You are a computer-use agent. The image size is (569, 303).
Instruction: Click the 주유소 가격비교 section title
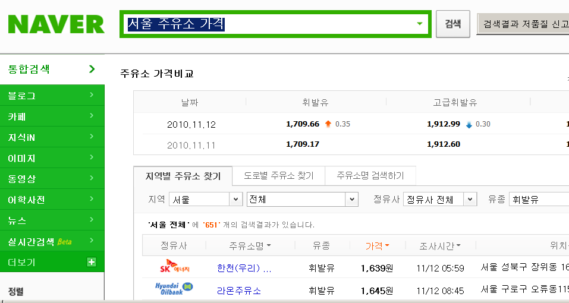157,74
